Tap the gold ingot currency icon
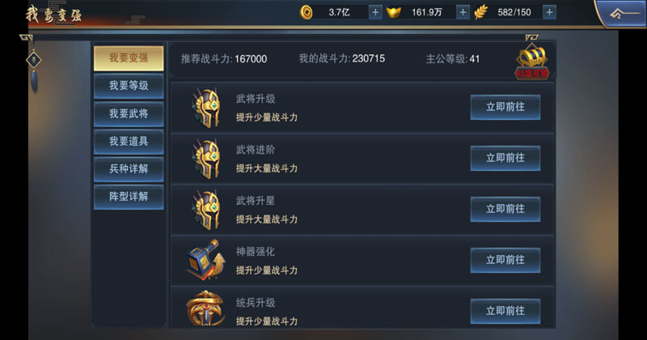This screenshot has height=340, width=647. tap(394, 13)
